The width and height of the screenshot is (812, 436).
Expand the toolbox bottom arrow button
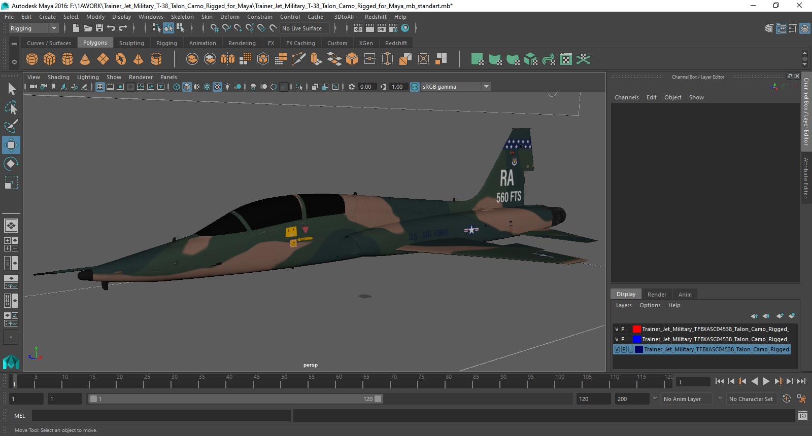11,337
